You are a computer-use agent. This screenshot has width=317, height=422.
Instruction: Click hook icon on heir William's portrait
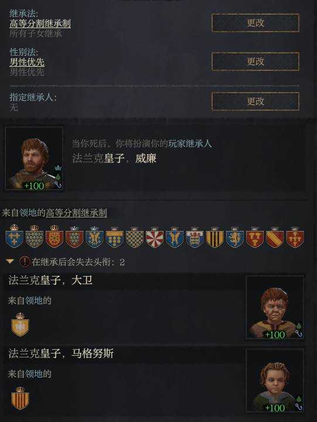[x=58, y=185]
